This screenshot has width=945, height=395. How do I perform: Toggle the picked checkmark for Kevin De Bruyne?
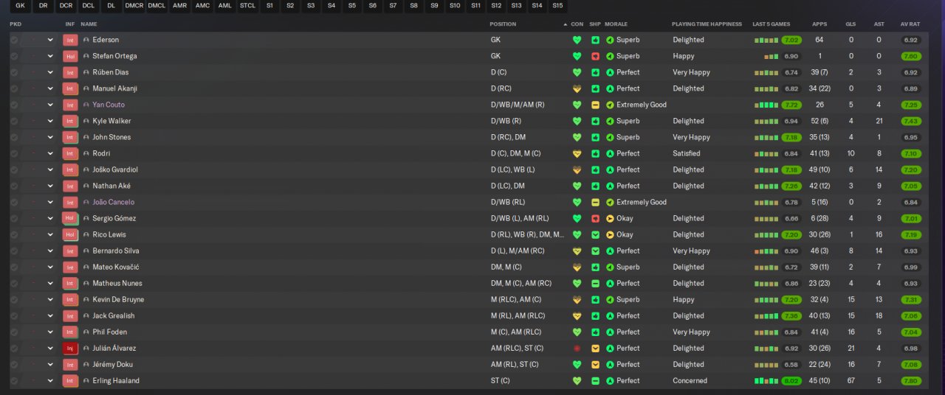(14, 299)
